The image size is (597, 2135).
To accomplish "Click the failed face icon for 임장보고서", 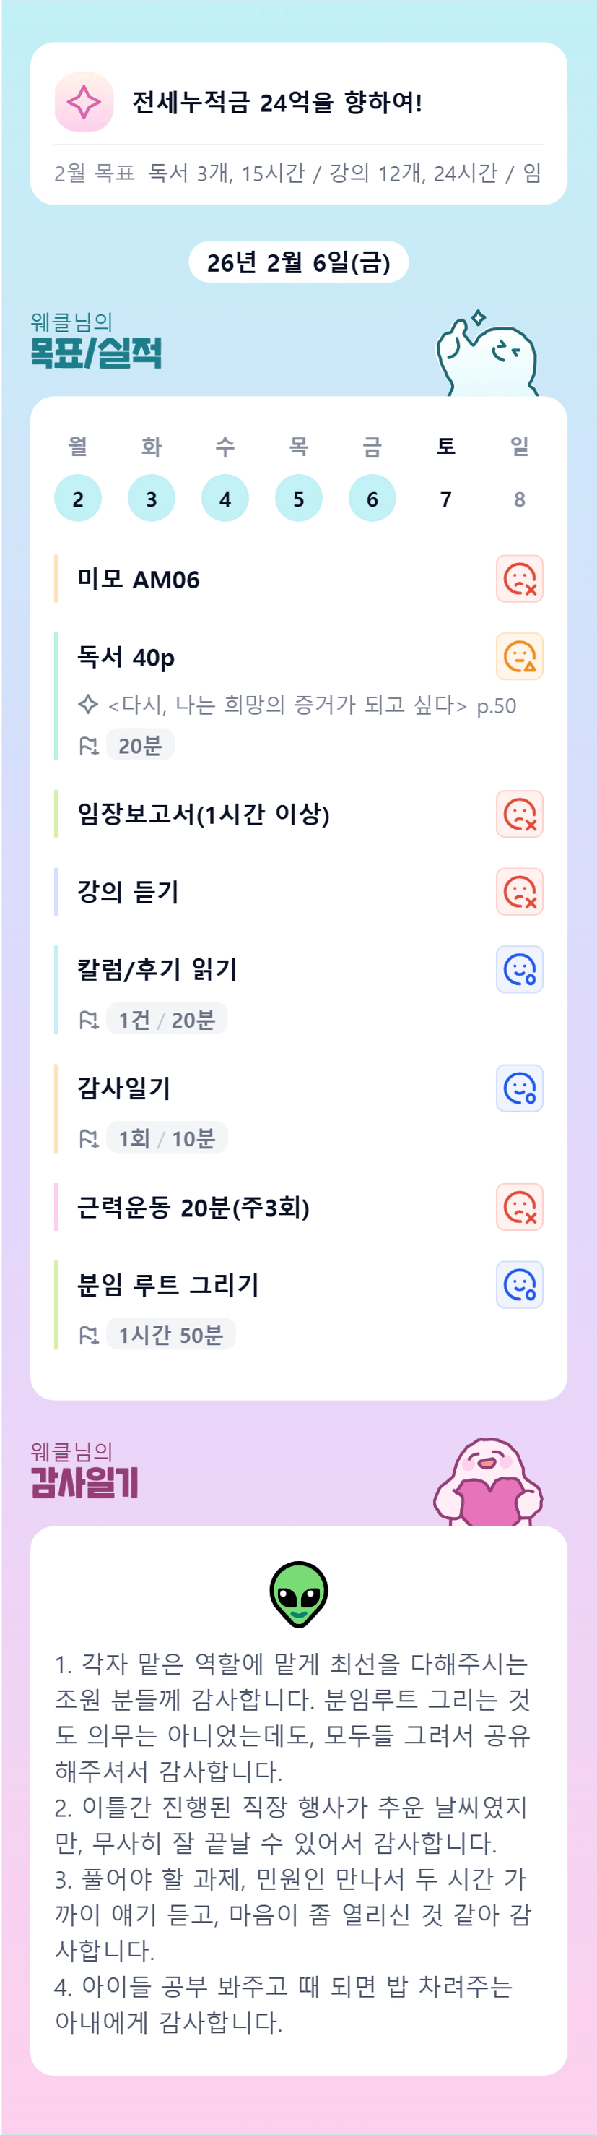I will click(x=519, y=814).
